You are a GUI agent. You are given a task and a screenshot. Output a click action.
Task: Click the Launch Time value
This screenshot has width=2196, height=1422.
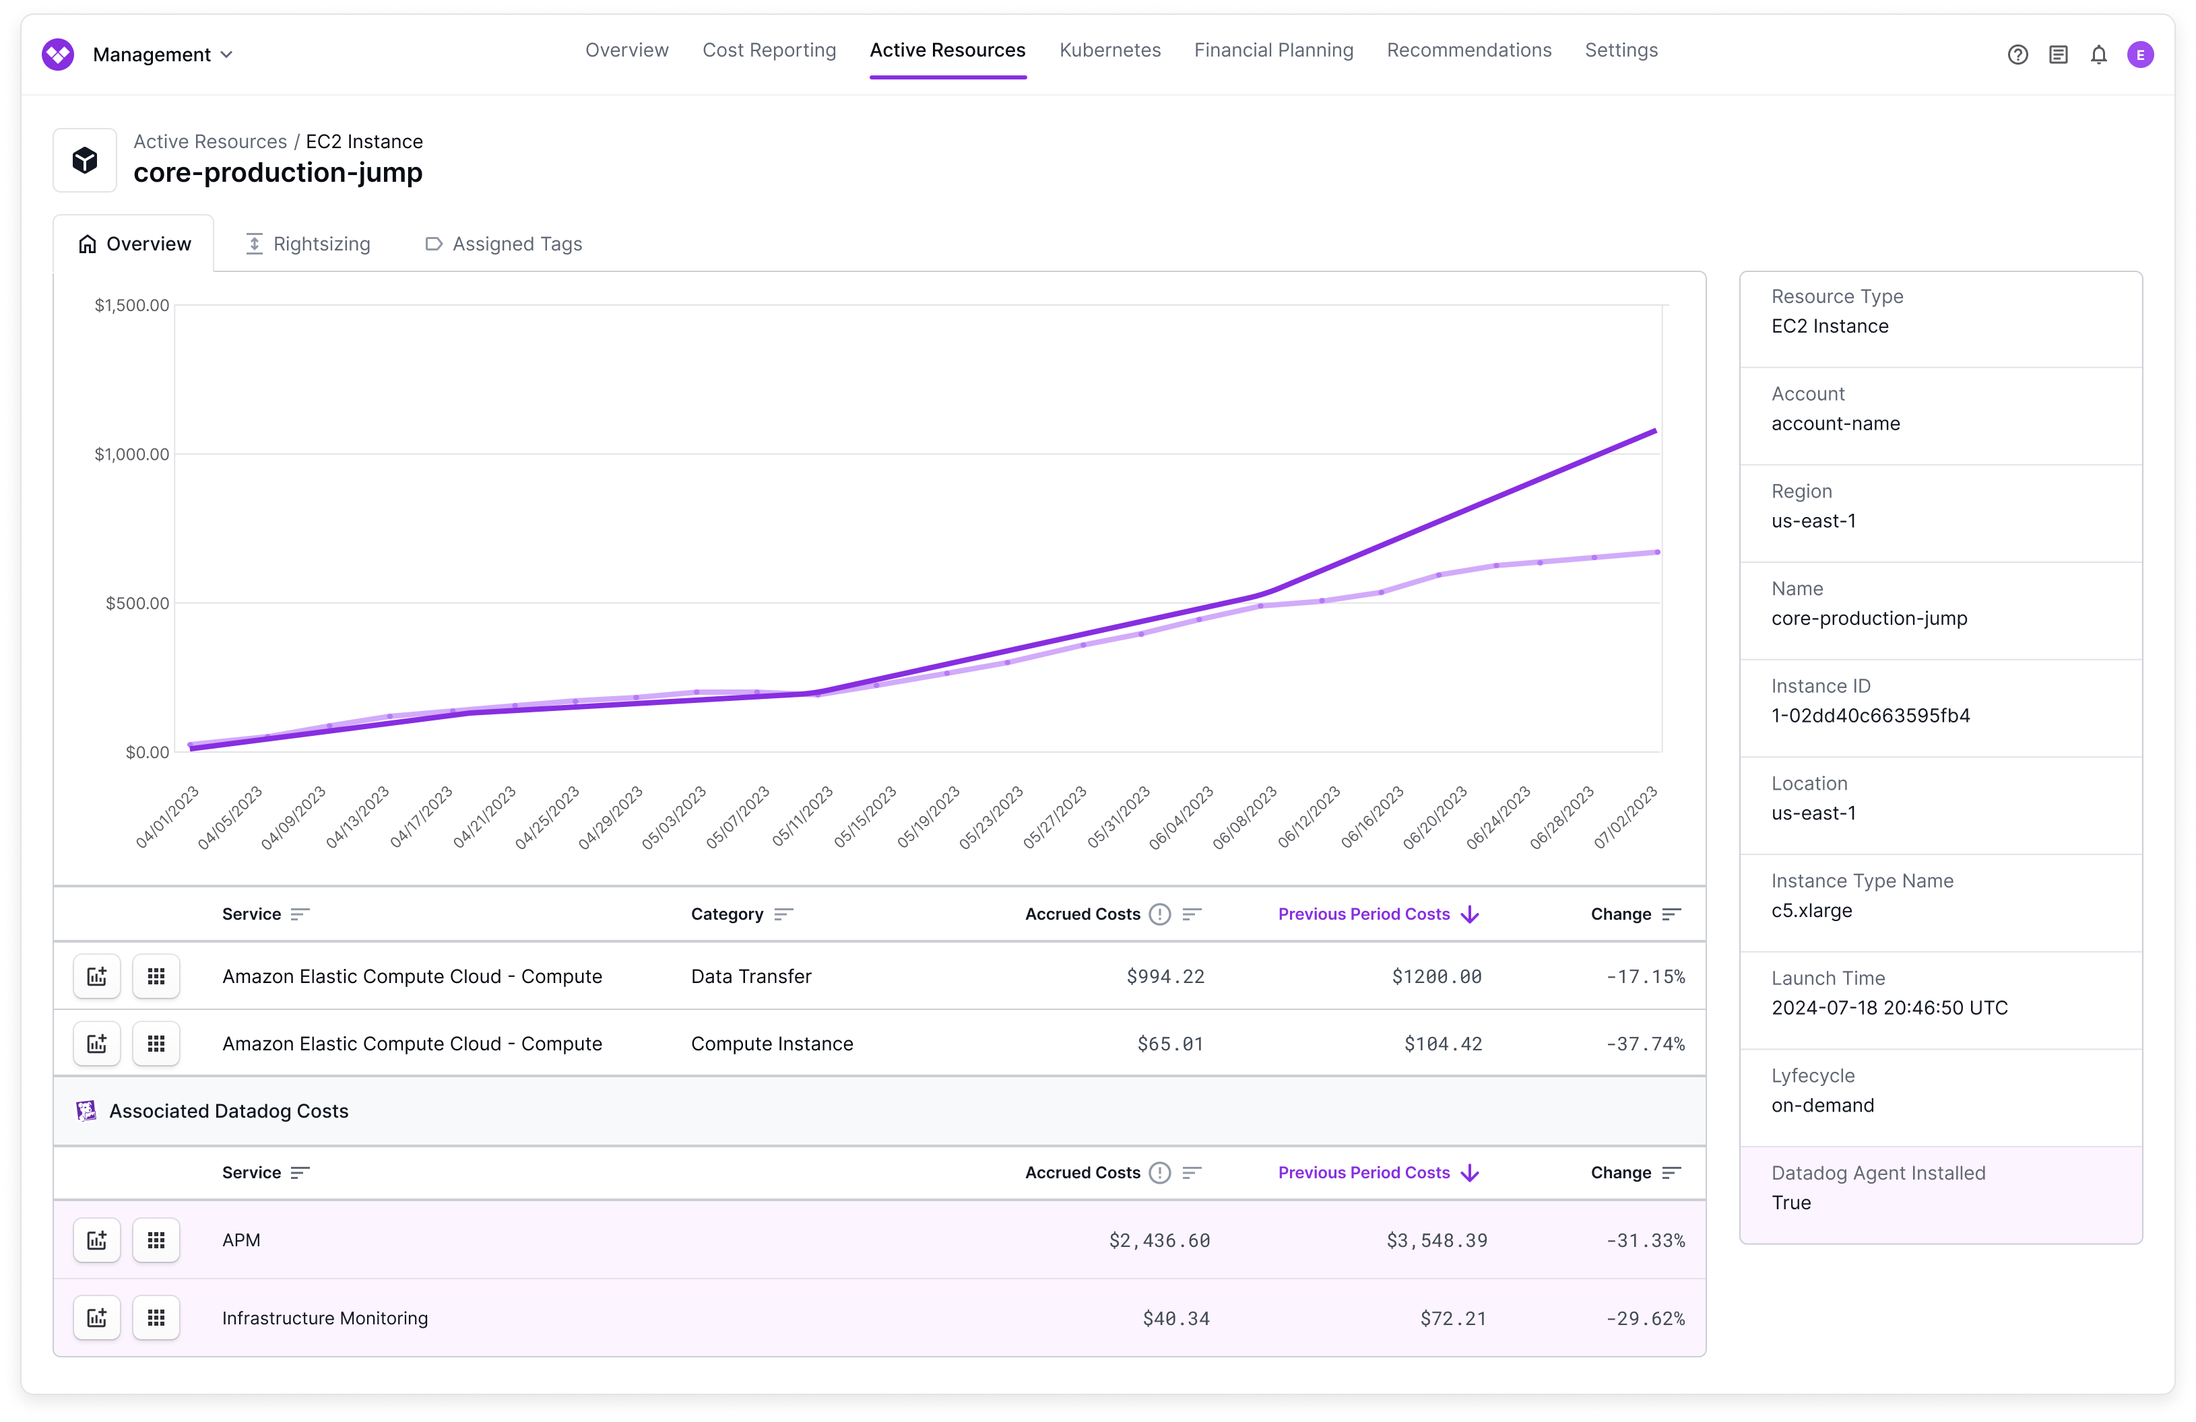coord(1889,1007)
